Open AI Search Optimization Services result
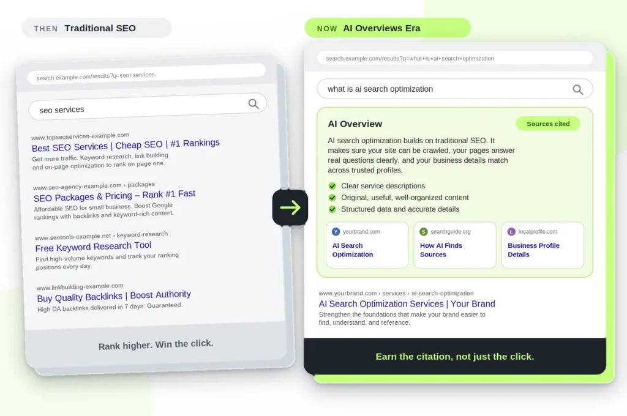 407,303
